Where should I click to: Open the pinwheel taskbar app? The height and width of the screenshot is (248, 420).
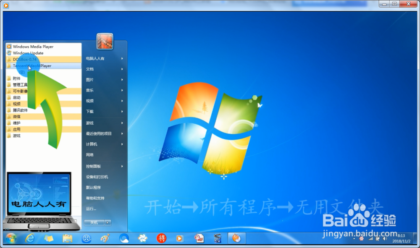(142, 238)
